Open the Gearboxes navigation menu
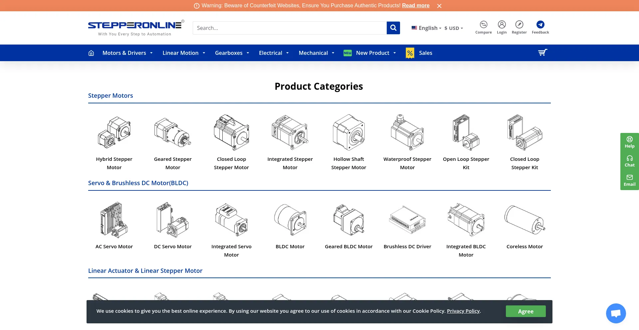 click(232, 53)
